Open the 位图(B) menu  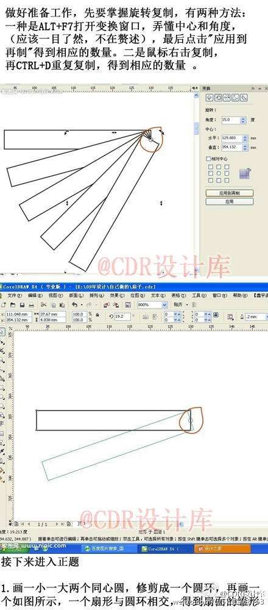(x=138, y=296)
